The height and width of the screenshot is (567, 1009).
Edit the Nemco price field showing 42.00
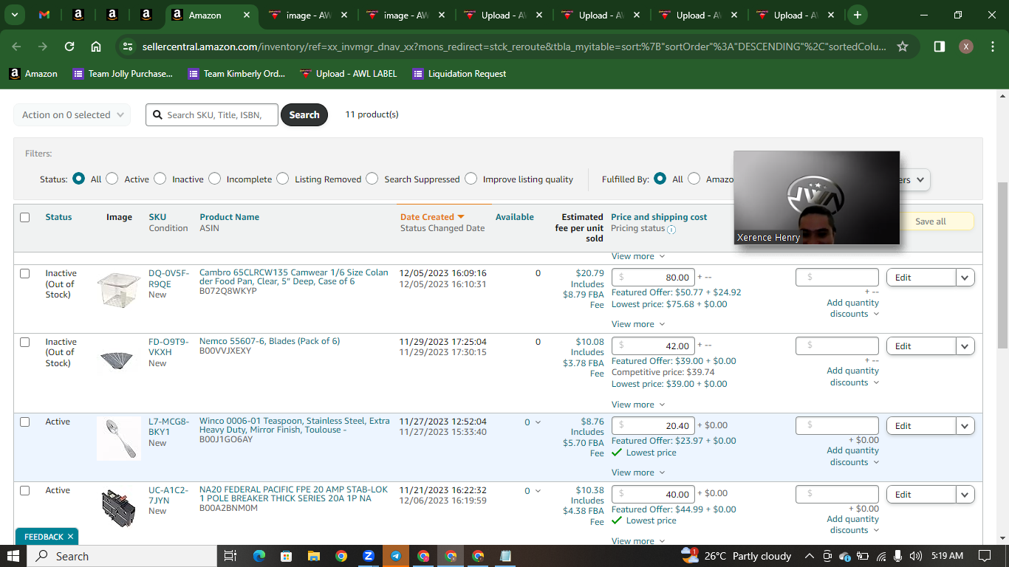tap(653, 346)
